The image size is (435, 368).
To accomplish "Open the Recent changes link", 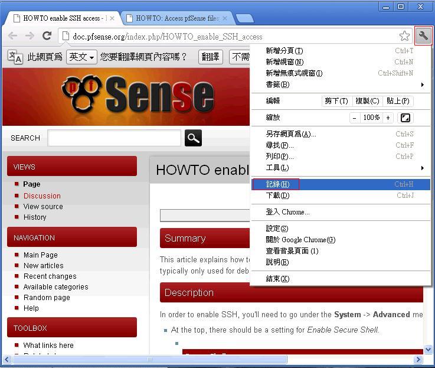I will click(x=50, y=276).
